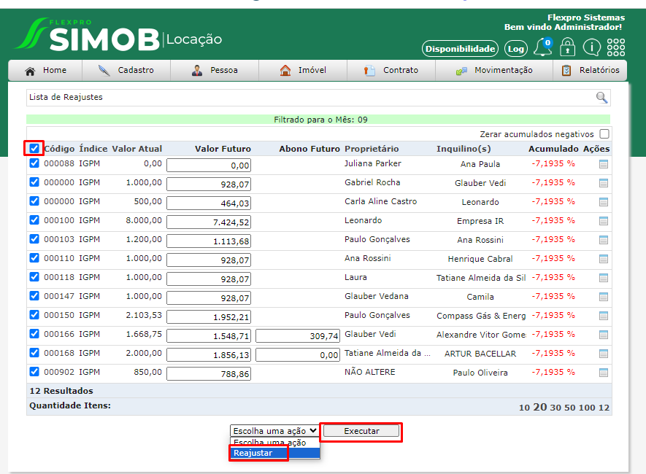The height and width of the screenshot is (474, 646).
Task: Click Valor Futuro field showing 1.113,68
Action: click(x=209, y=241)
